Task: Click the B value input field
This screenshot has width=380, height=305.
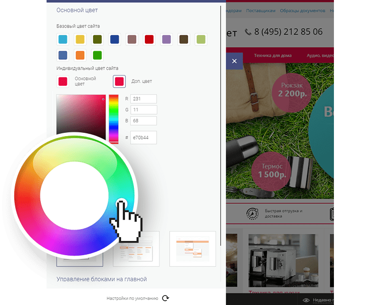Action: (x=143, y=120)
